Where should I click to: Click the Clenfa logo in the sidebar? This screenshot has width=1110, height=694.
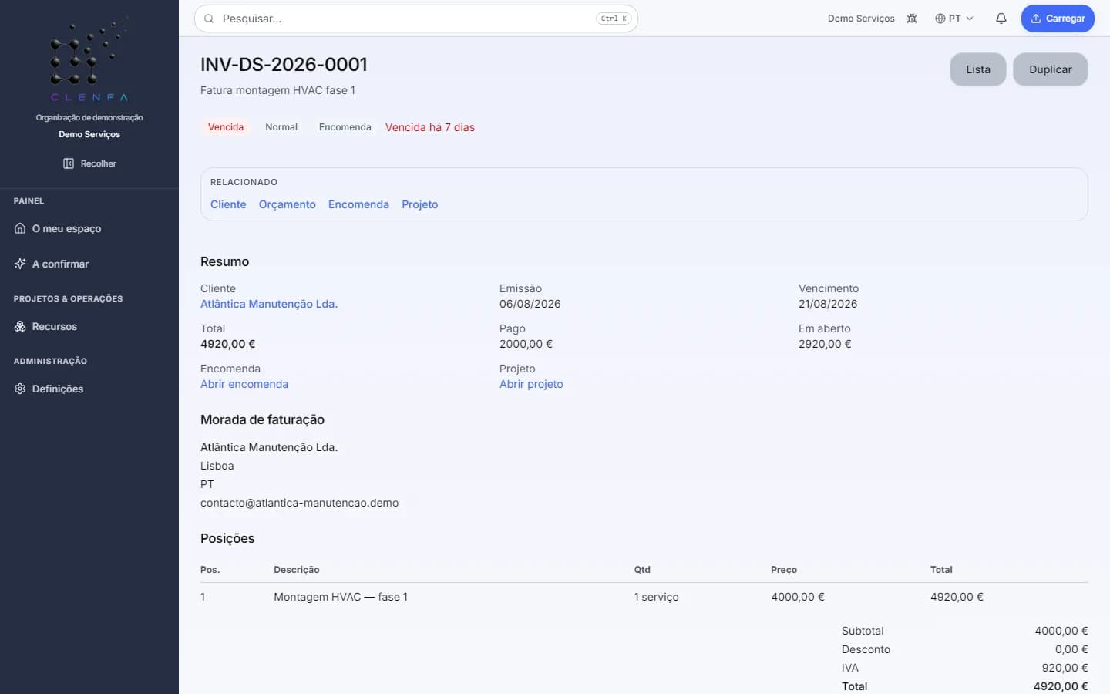(89, 59)
